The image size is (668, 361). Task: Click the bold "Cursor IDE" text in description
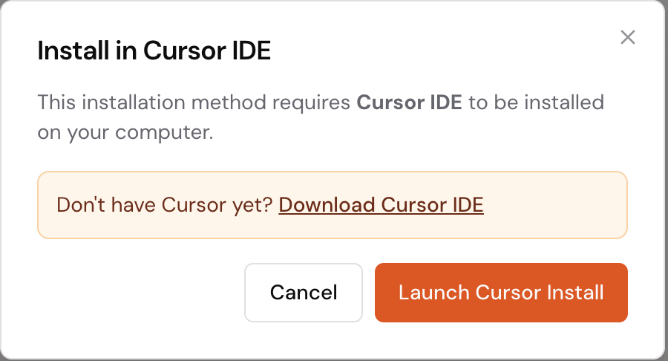point(409,102)
